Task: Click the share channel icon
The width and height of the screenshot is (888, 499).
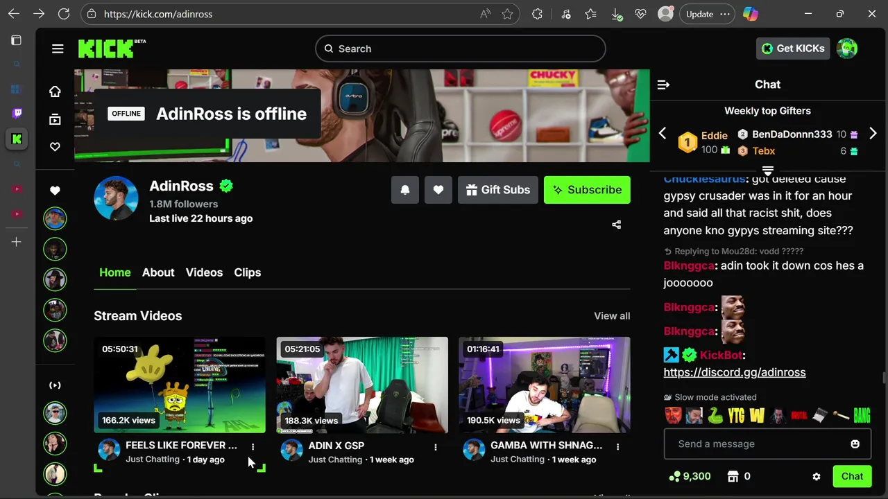Action: coord(617,225)
